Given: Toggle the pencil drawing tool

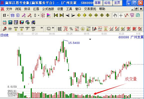Looking at the screenshot, I should (4, 29).
